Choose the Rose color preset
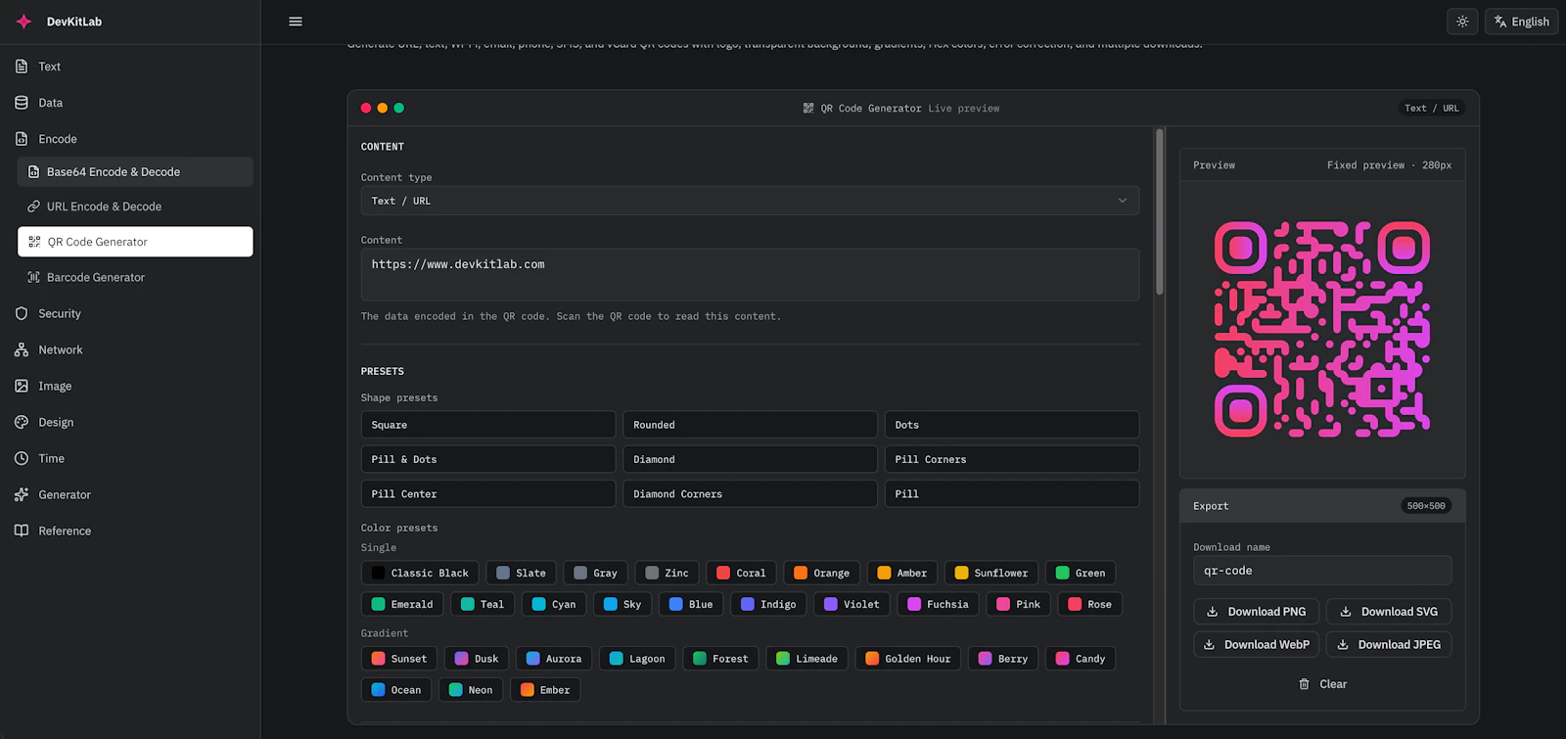 click(1089, 604)
